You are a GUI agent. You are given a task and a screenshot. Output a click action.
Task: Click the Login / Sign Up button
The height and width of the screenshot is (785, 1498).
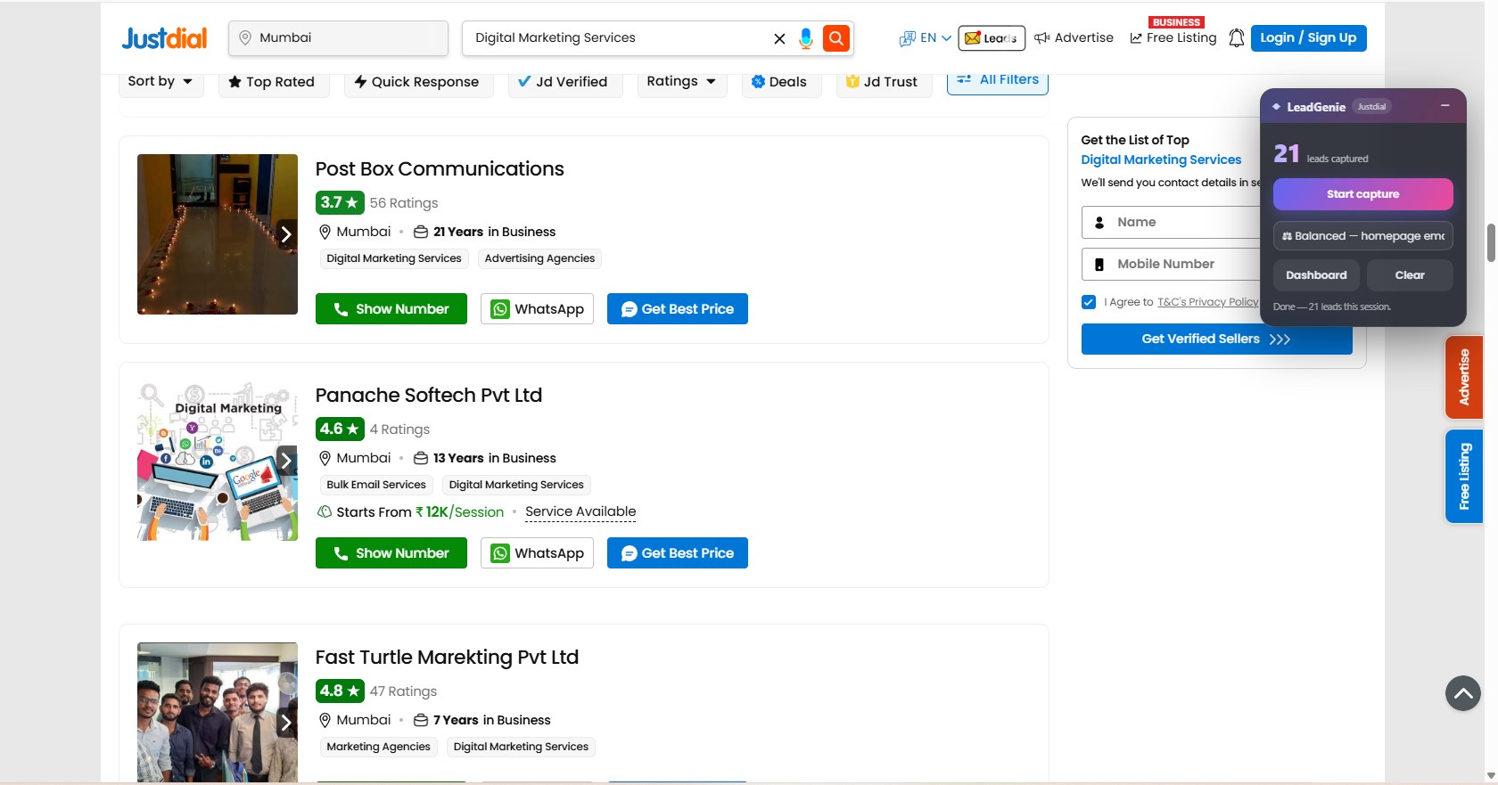click(1308, 38)
